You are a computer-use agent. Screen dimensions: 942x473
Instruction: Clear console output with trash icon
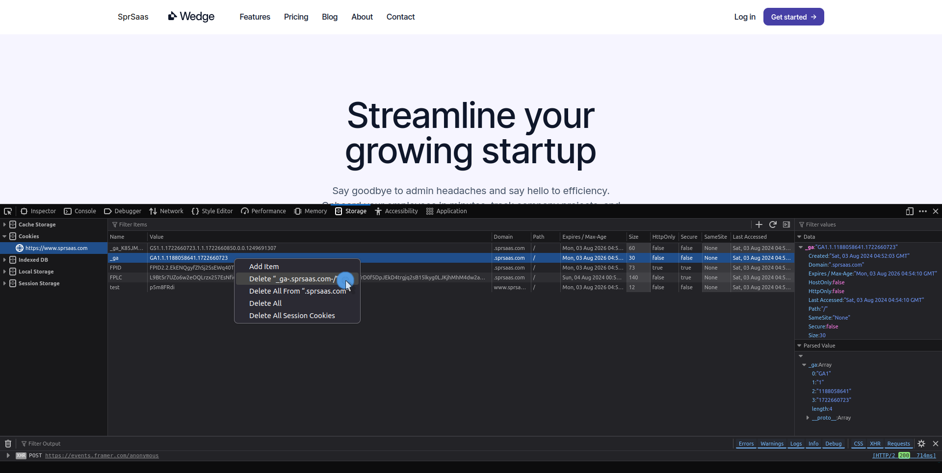click(8, 444)
